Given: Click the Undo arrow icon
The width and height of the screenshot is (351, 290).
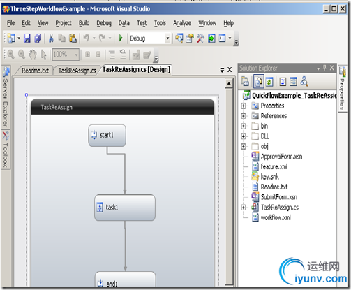Looking at the screenshot, I should [87, 38].
